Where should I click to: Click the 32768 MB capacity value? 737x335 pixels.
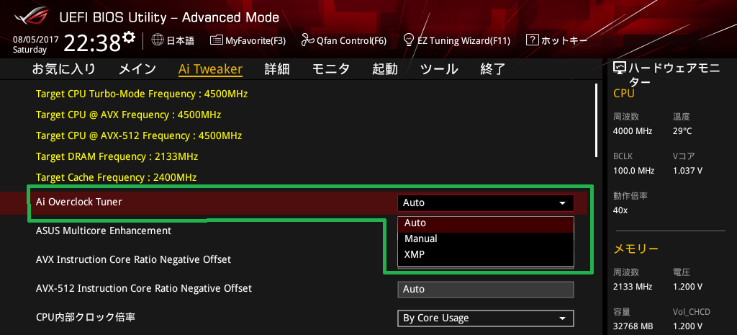pos(633,326)
